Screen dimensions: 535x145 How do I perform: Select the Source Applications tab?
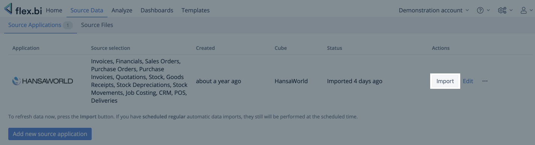click(40, 25)
